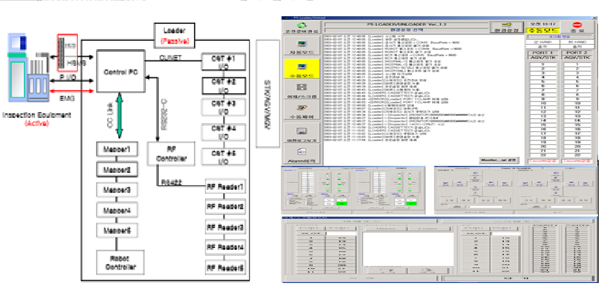This screenshot has width=600, height=294.
Task: Click the green circular icon atop the sidebar
Action: pyautogui.click(x=302, y=26)
